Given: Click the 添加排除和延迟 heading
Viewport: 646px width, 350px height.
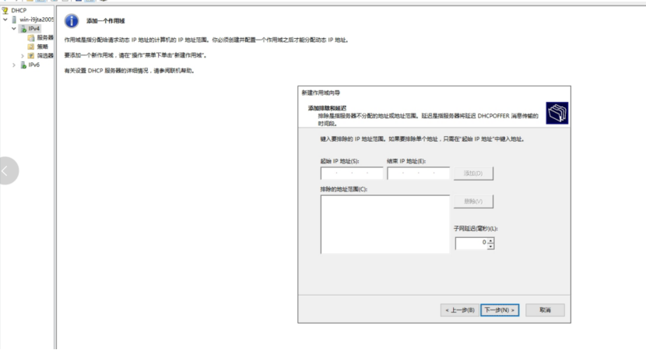Looking at the screenshot, I should (x=327, y=108).
